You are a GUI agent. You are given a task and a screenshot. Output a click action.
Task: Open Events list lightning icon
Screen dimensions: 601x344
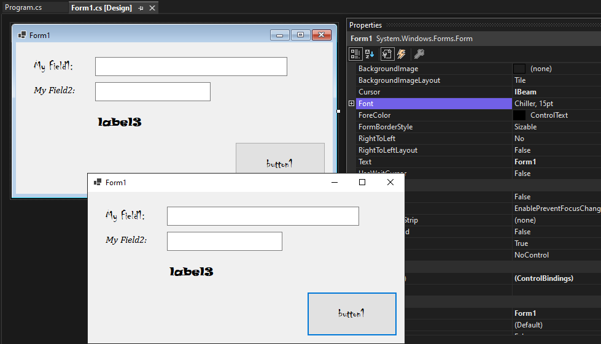401,54
